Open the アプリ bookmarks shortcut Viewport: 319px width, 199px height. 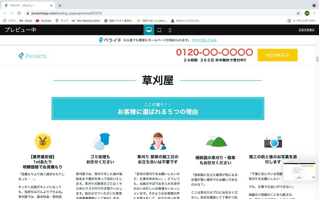pyautogui.click(x=9, y=21)
